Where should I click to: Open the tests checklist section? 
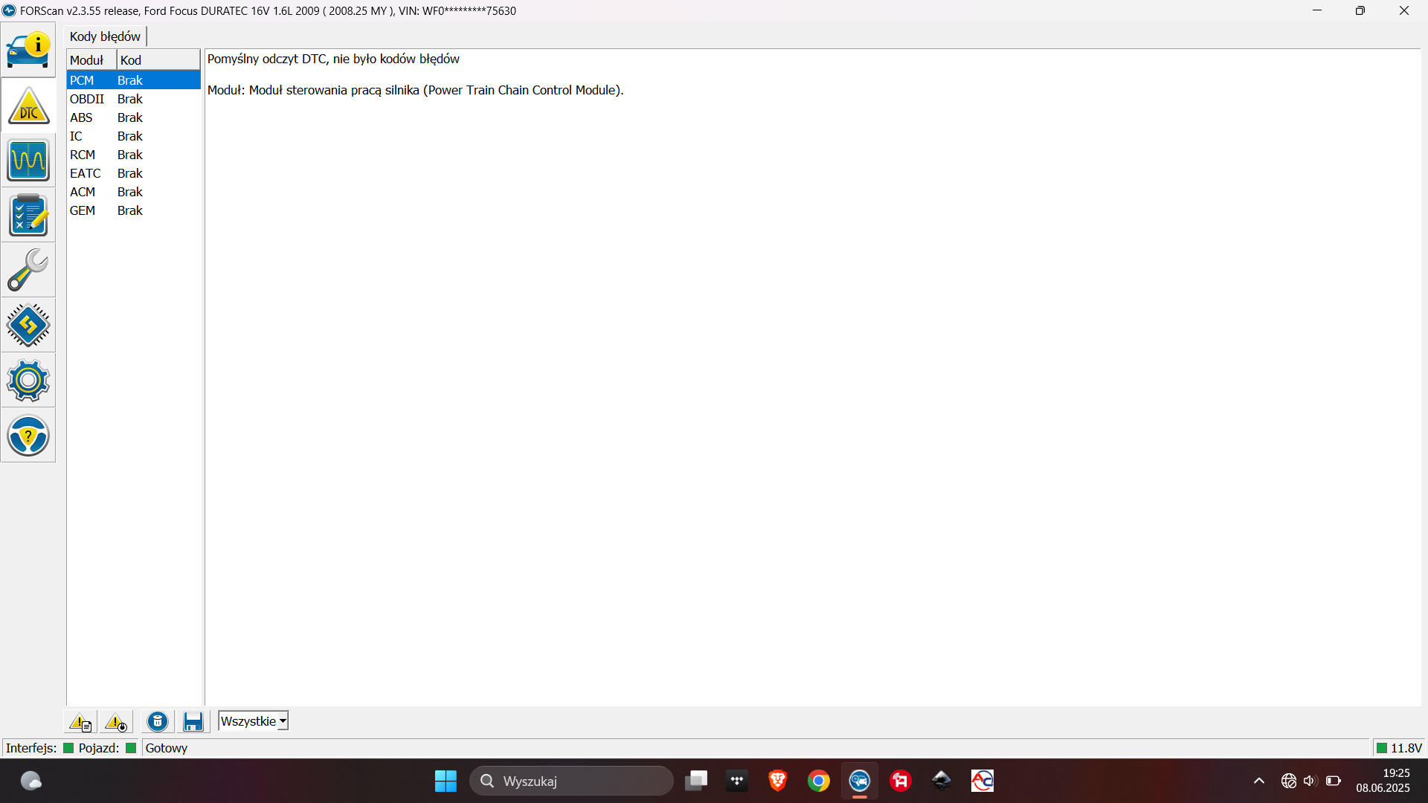click(28, 216)
